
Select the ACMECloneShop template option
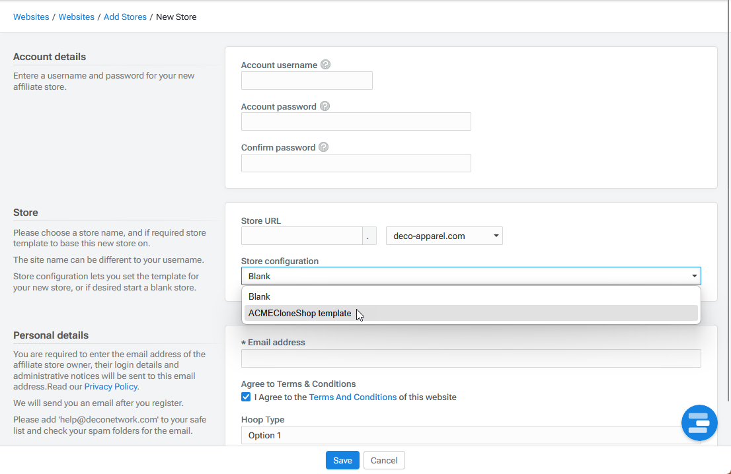300,313
